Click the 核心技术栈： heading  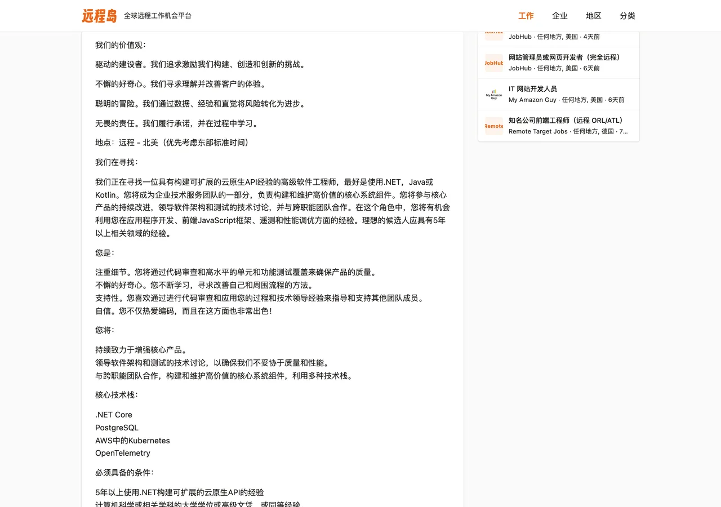click(117, 395)
